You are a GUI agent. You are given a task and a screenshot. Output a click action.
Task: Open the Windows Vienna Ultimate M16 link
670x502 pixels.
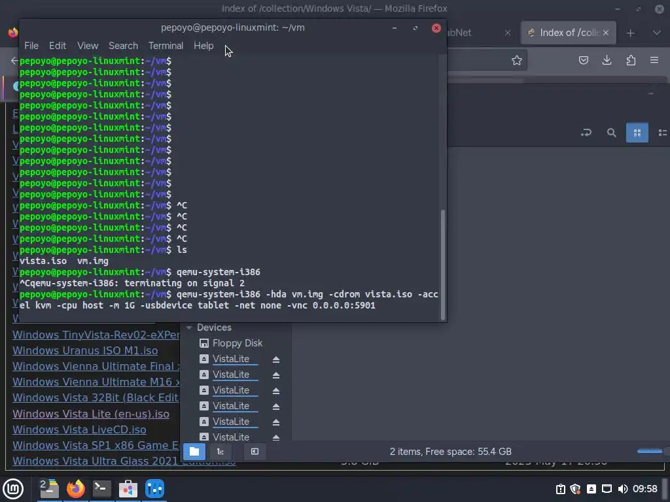coord(96,382)
